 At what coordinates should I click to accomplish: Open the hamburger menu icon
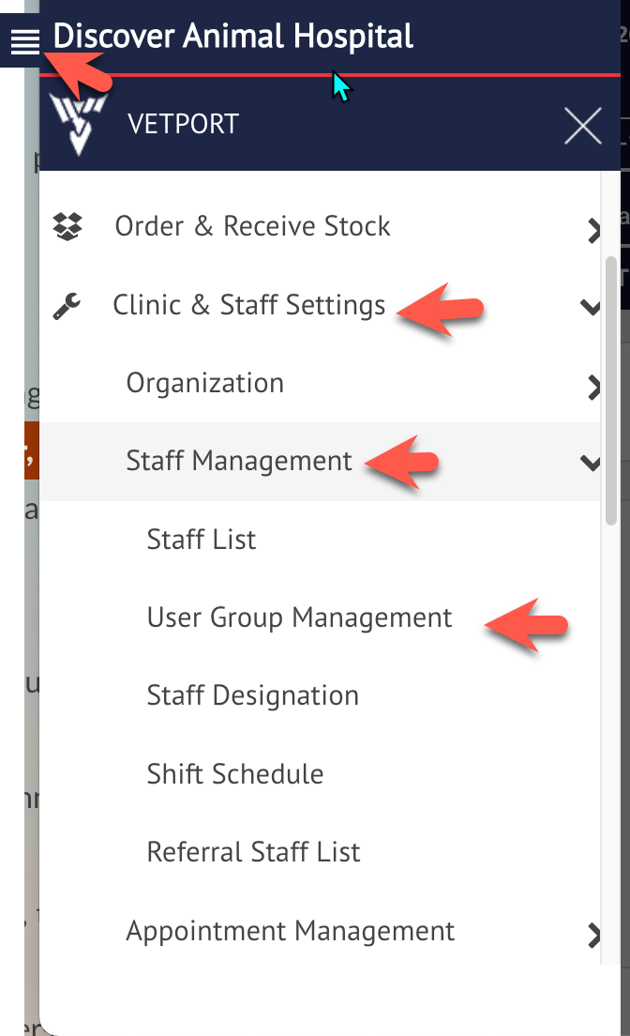(x=25, y=41)
